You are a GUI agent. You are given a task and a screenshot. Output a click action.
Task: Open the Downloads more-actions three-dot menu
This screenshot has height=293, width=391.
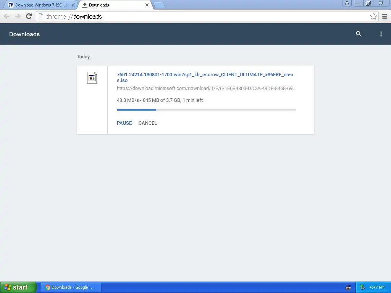381,34
